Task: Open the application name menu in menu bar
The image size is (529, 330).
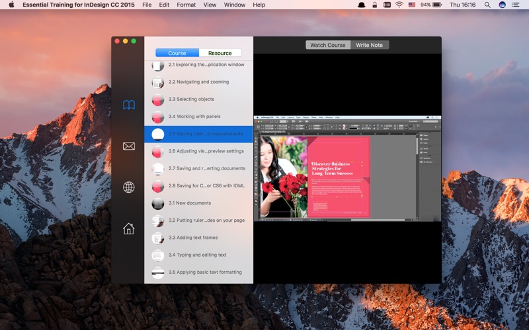Action: (x=79, y=5)
